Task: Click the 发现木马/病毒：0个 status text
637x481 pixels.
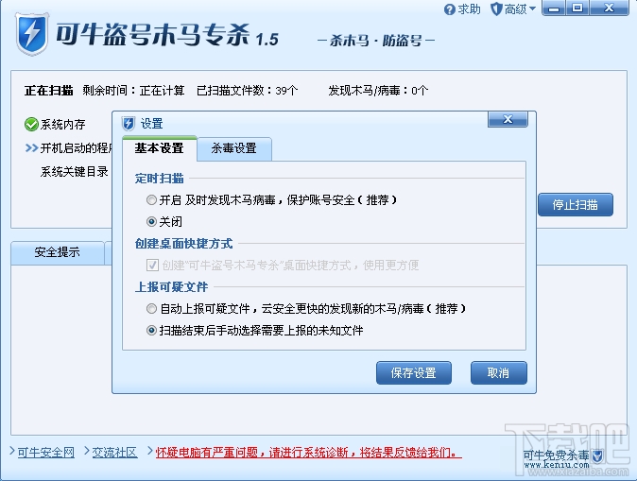Action: pos(378,90)
